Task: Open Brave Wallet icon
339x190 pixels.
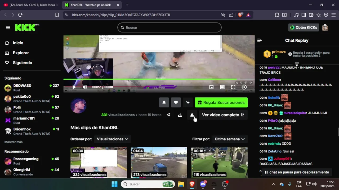Action: (x=311, y=15)
